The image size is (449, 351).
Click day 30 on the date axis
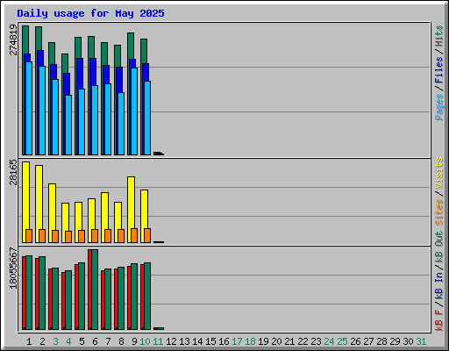coord(408,341)
